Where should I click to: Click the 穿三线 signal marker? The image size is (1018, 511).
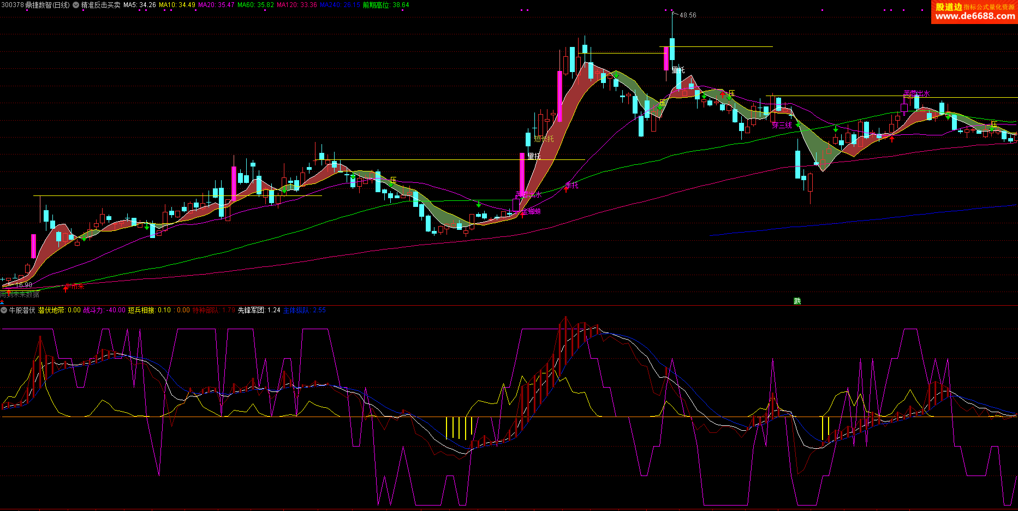pyautogui.click(x=782, y=126)
